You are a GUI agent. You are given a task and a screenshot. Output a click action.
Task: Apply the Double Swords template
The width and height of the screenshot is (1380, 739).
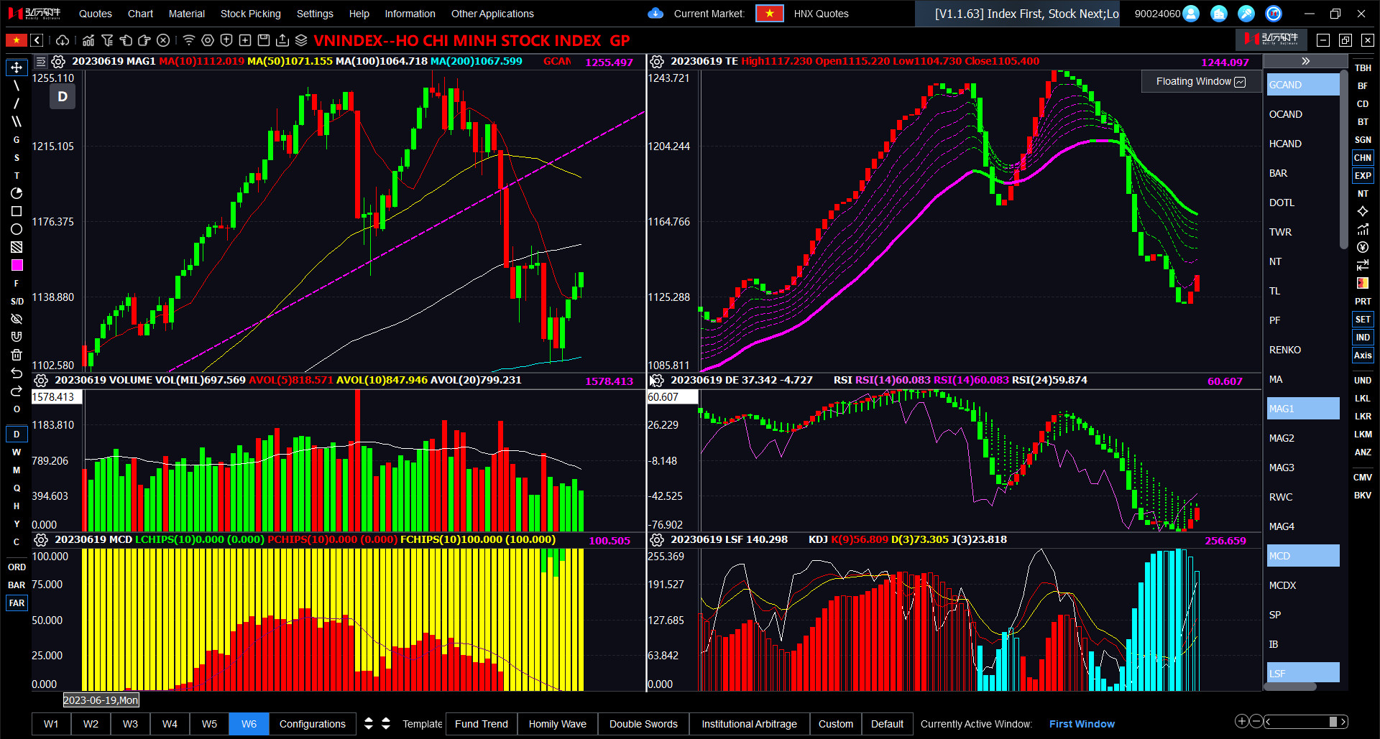(643, 724)
